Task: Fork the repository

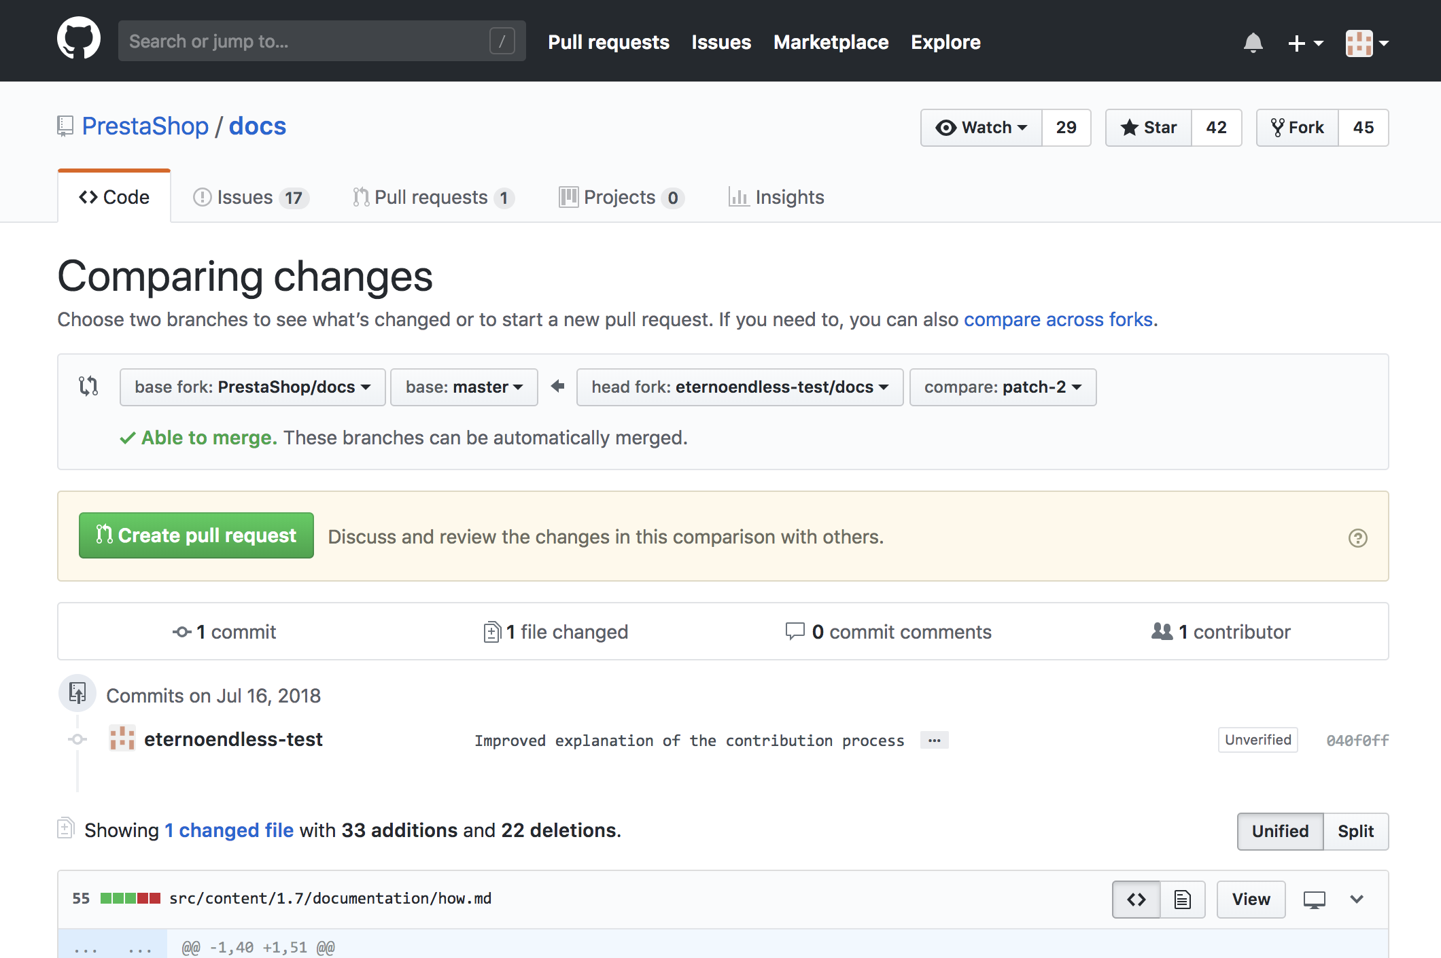Action: pyautogui.click(x=1298, y=128)
